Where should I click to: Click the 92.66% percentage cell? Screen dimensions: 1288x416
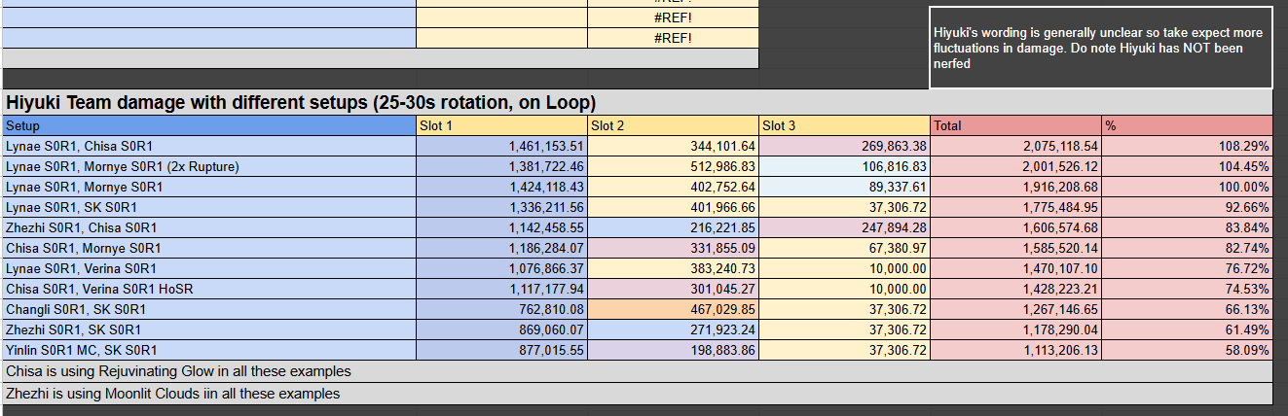click(1187, 207)
